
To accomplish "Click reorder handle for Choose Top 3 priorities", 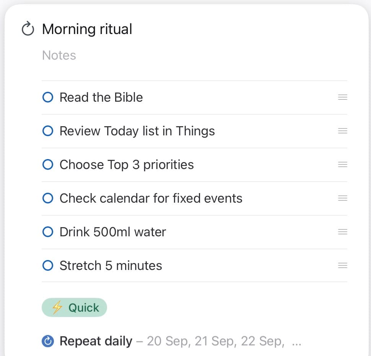I will click(342, 165).
